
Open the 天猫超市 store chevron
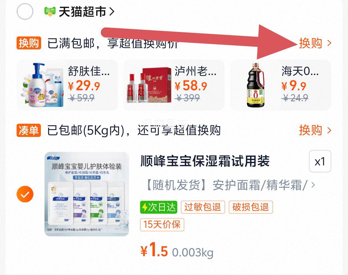112,12
